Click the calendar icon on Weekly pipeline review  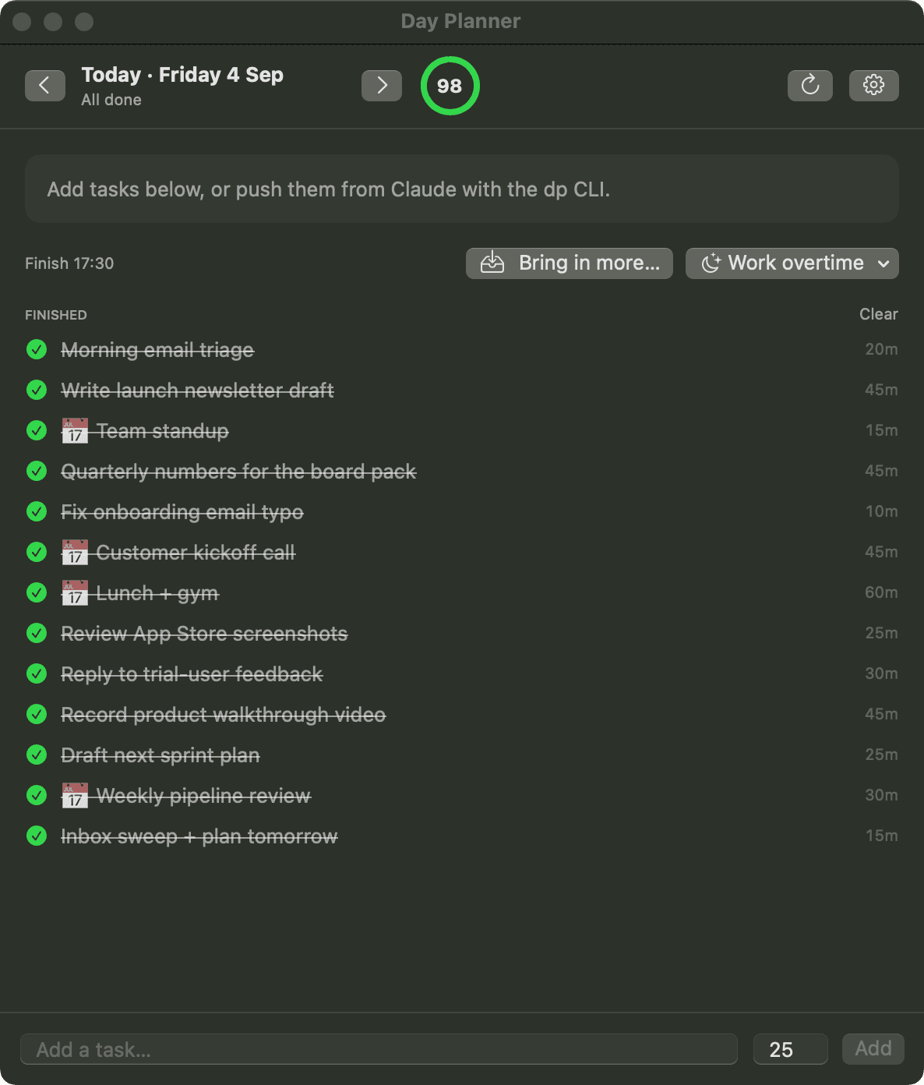point(75,796)
